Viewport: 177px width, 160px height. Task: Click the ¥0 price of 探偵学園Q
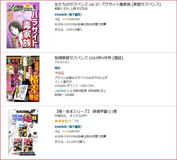click(57, 131)
